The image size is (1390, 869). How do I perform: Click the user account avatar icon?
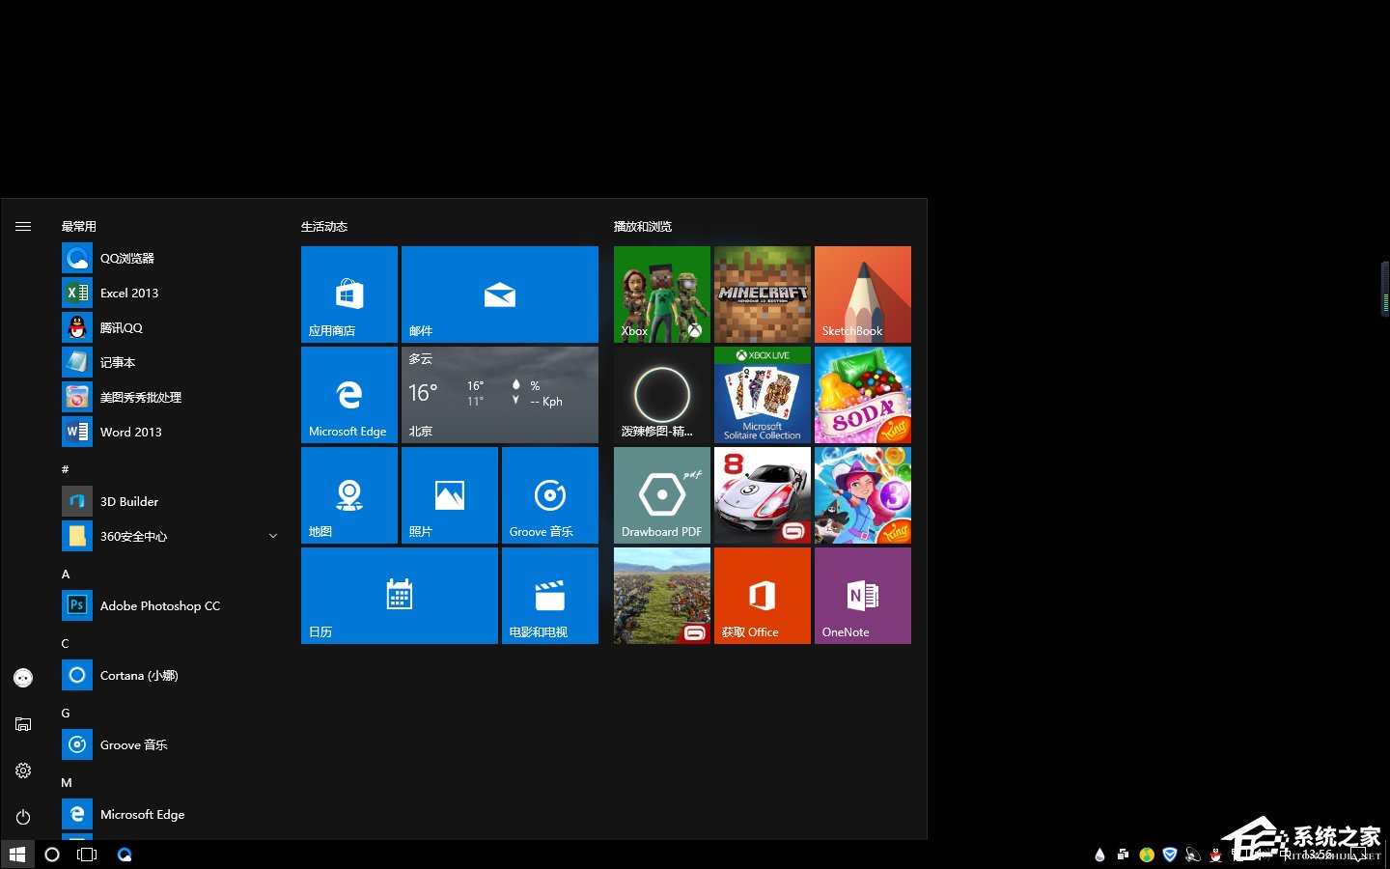click(x=22, y=677)
